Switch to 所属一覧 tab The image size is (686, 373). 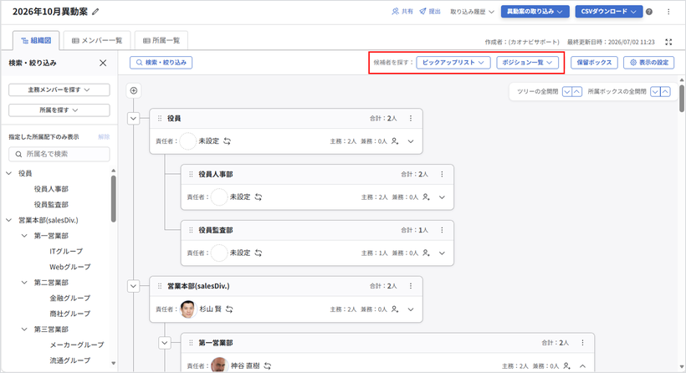[x=161, y=41]
